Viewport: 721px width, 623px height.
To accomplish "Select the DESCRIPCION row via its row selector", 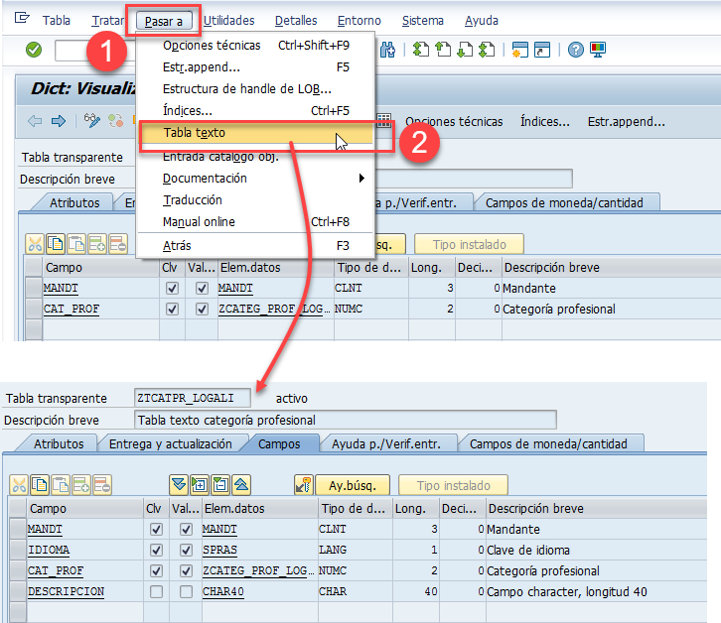I will point(18,591).
